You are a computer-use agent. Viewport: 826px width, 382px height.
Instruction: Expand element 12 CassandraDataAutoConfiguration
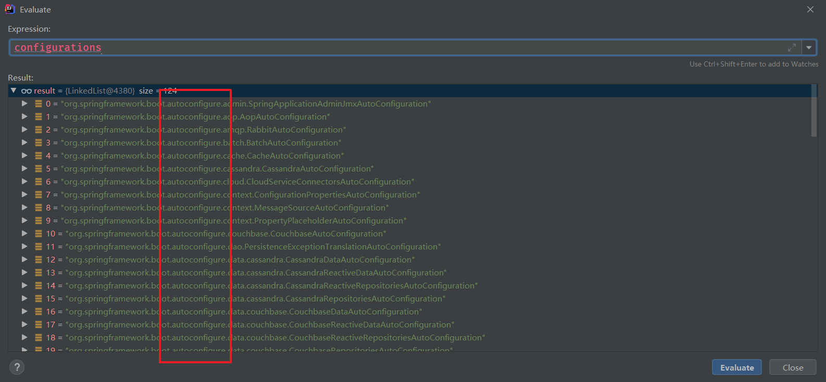[24, 259]
